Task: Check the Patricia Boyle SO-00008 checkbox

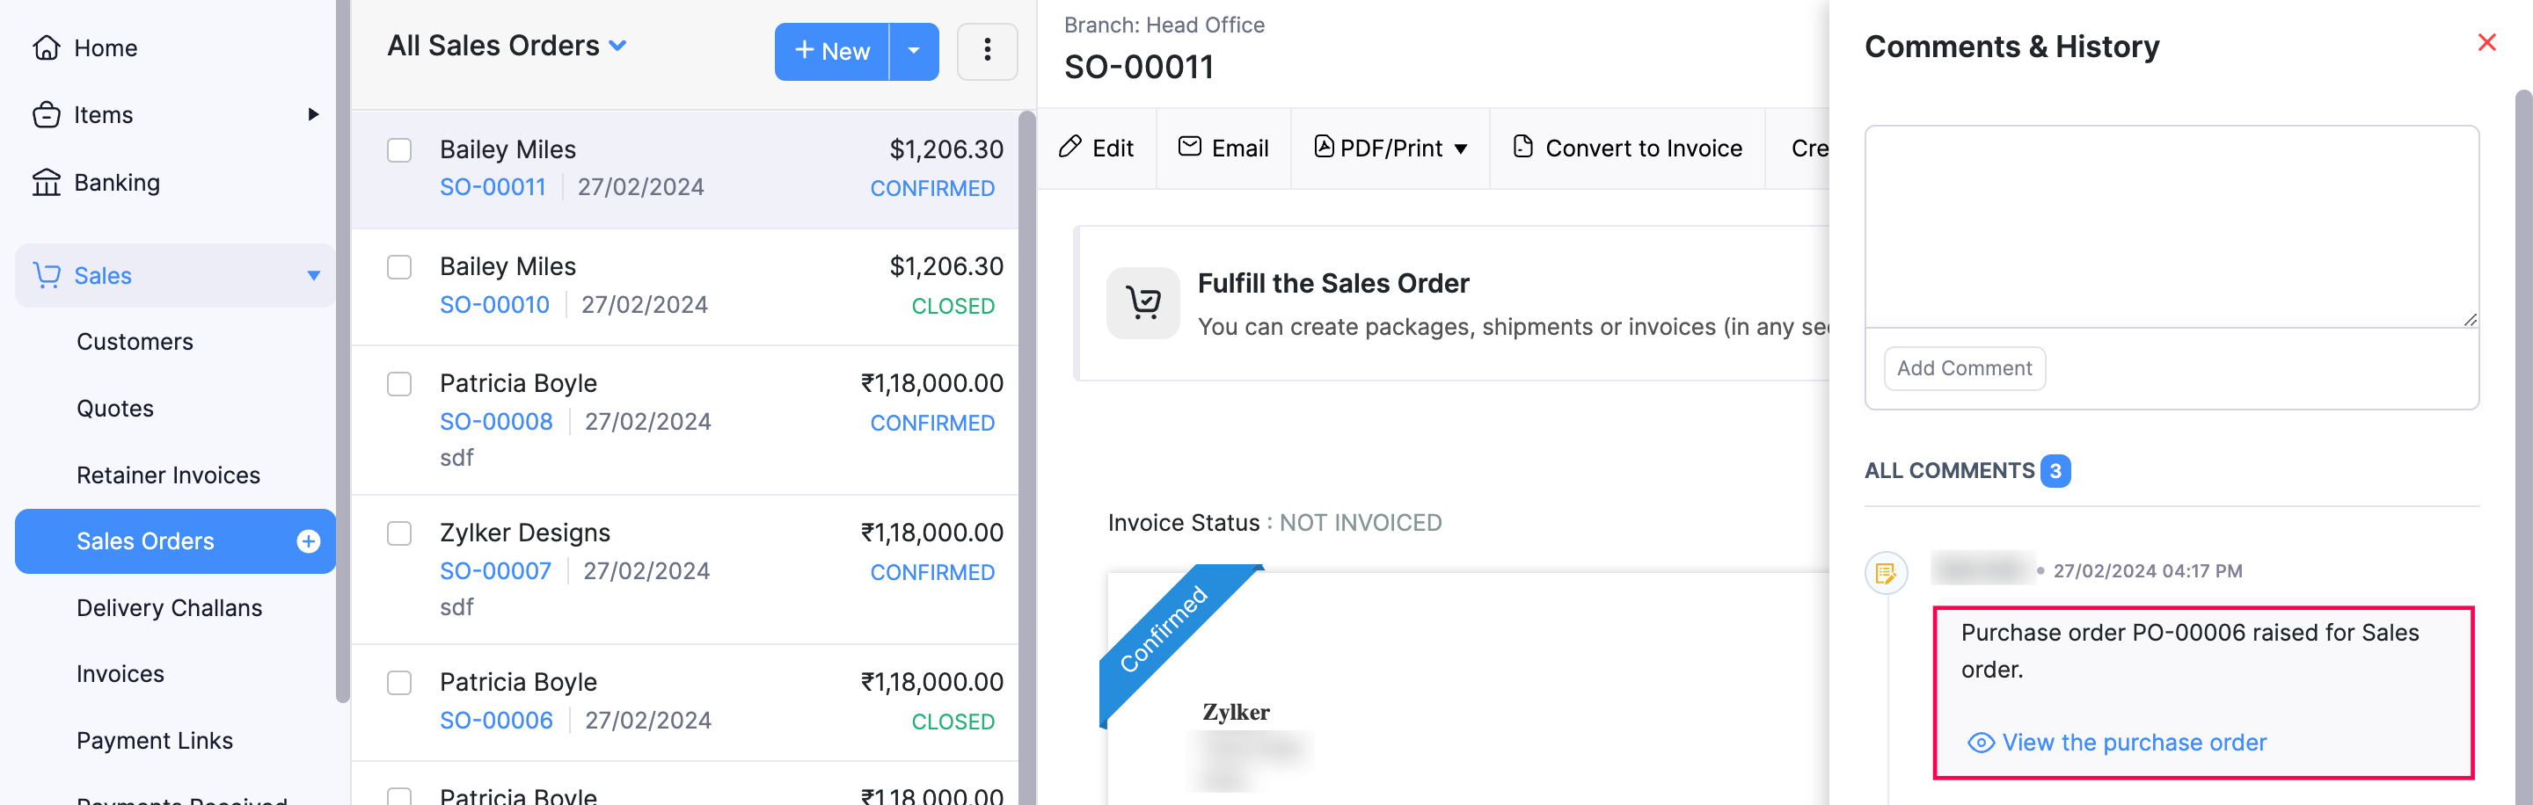Action: 399,384
